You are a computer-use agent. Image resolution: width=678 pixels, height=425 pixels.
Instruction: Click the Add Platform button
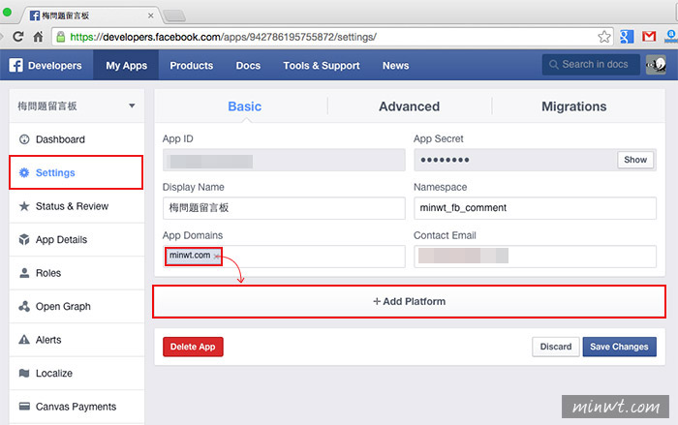pos(409,301)
